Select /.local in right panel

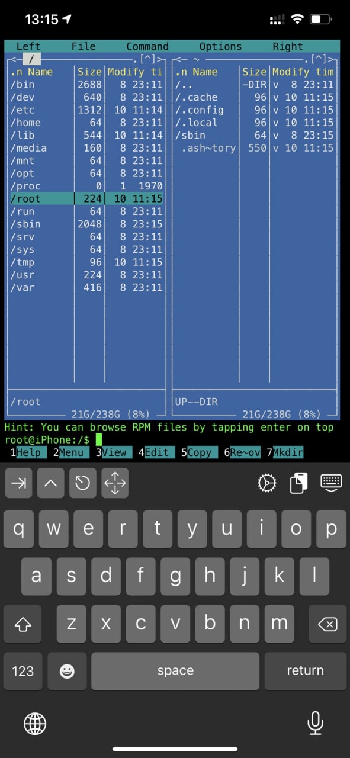[x=255, y=123]
